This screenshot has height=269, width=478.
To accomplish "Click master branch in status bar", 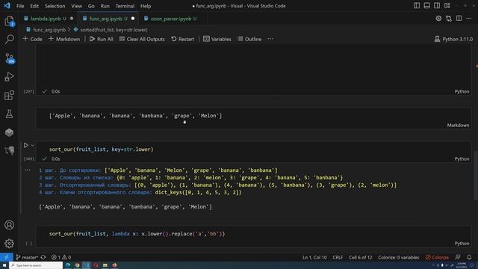I will (27, 257).
